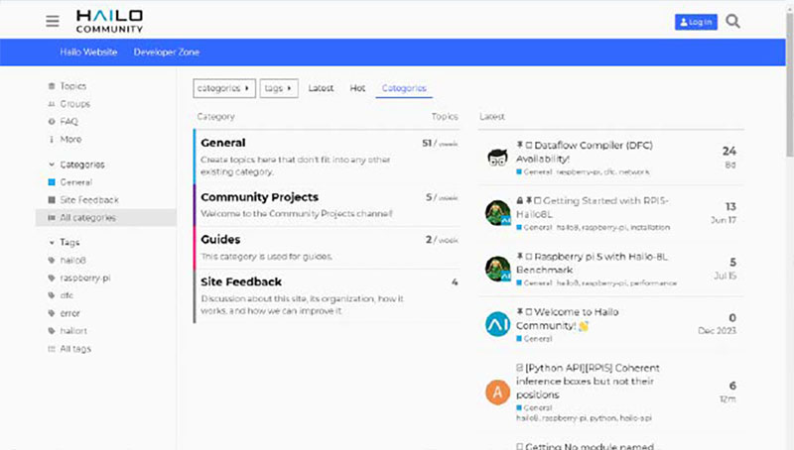Switch to the Latest tab

[x=321, y=88]
